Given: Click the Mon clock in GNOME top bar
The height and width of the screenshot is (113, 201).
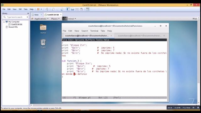Looking at the screenshot, I should (195, 19).
